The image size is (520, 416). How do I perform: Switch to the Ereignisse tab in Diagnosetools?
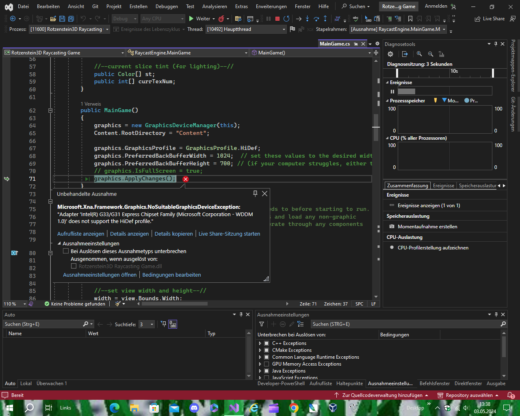tap(443, 185)
